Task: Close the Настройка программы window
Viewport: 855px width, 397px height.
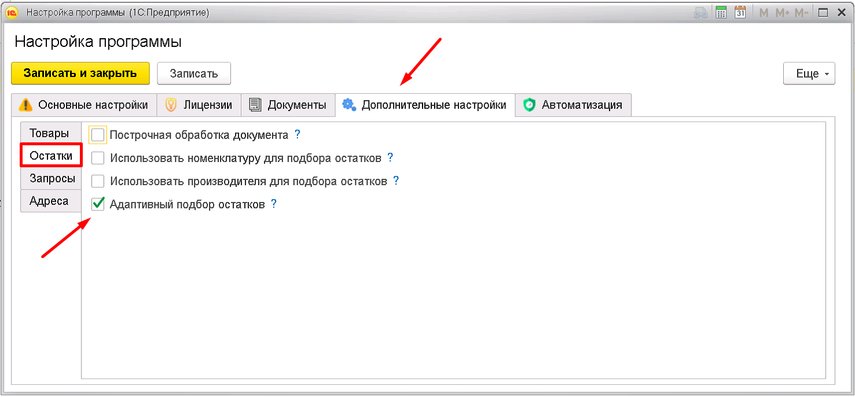Action: tap(842, 12)
